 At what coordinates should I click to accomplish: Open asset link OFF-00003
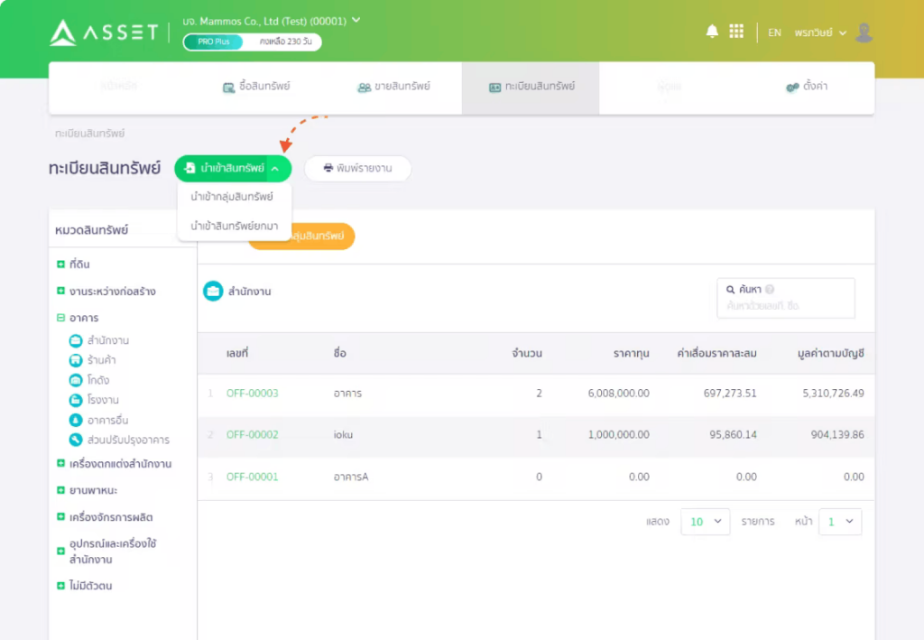pos(253,393)
